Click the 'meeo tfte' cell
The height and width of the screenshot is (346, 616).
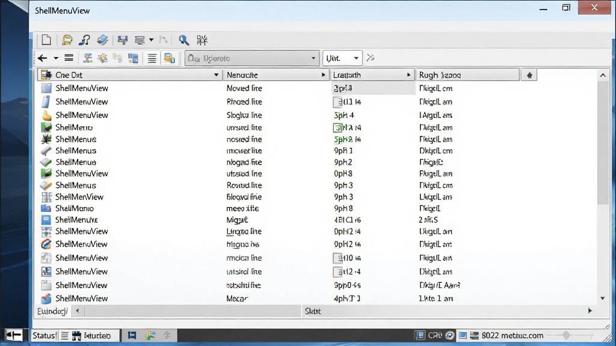tap(242, 208)
